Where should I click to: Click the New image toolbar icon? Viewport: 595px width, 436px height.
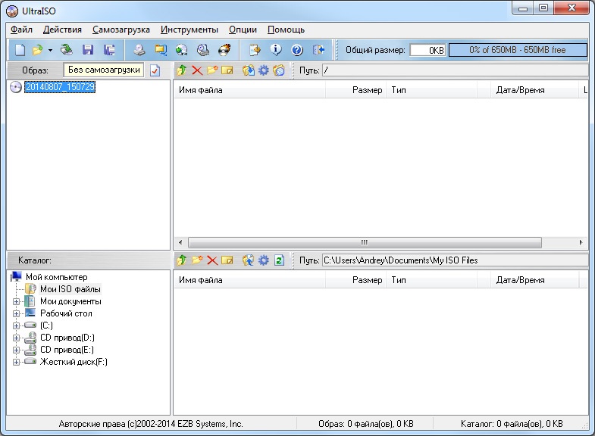pyautogui.click(x=20, y=50)
